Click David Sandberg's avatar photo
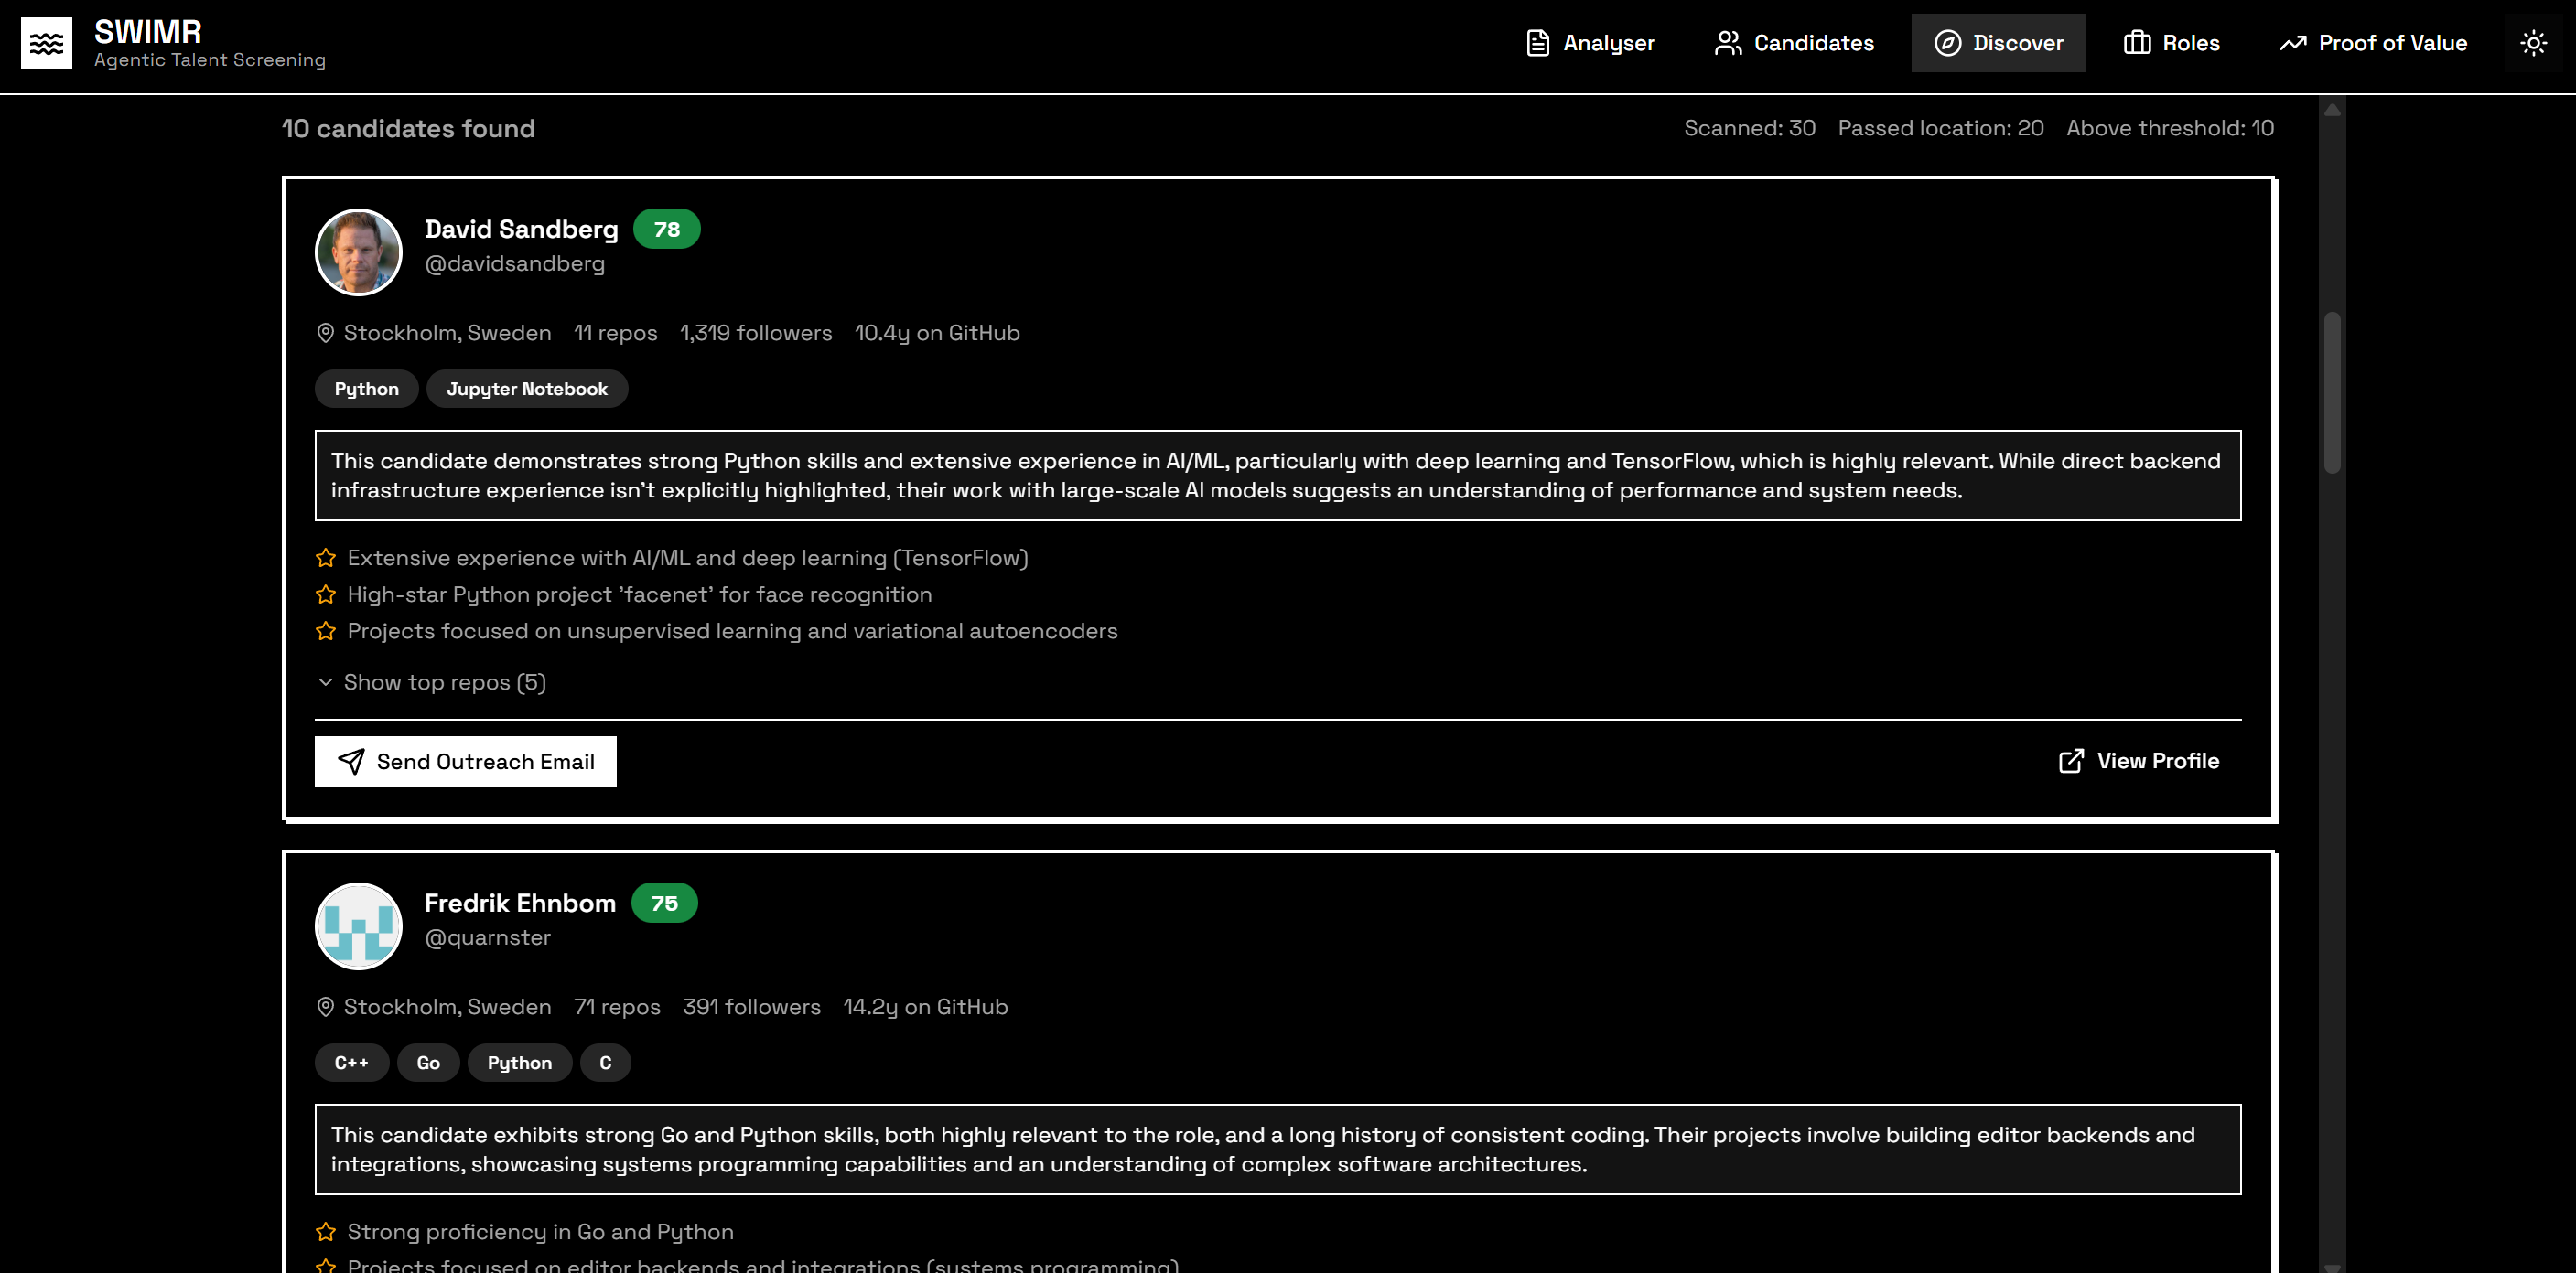This screenshot has height=1273, width=2576. pos(358,251)
